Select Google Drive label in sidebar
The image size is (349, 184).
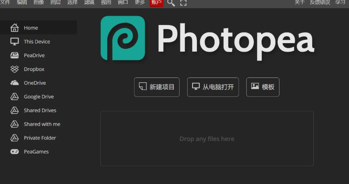pos(39,97)
